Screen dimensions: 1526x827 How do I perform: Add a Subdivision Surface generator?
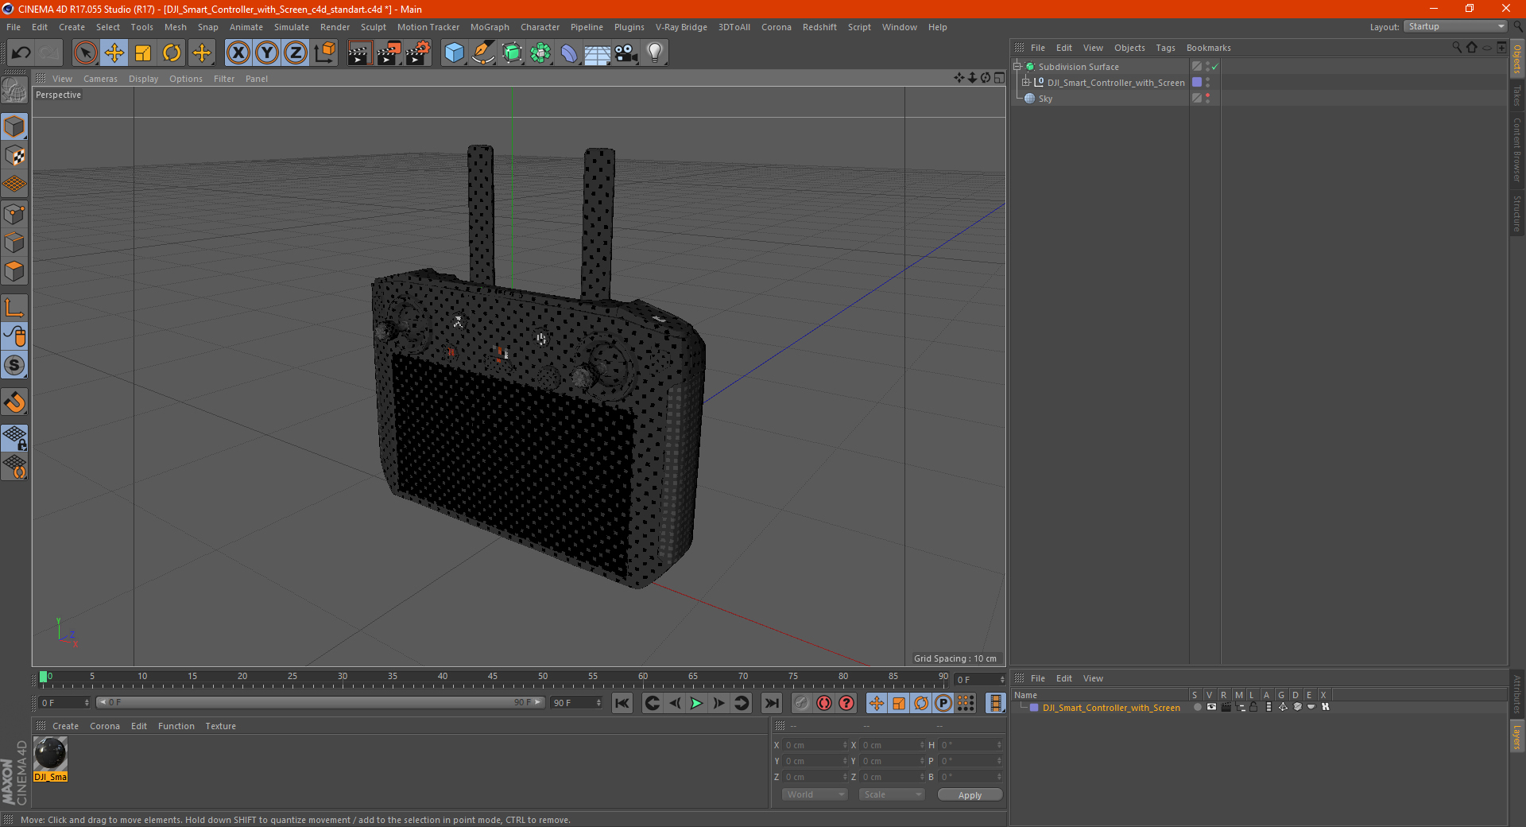(x=512, y=53)
